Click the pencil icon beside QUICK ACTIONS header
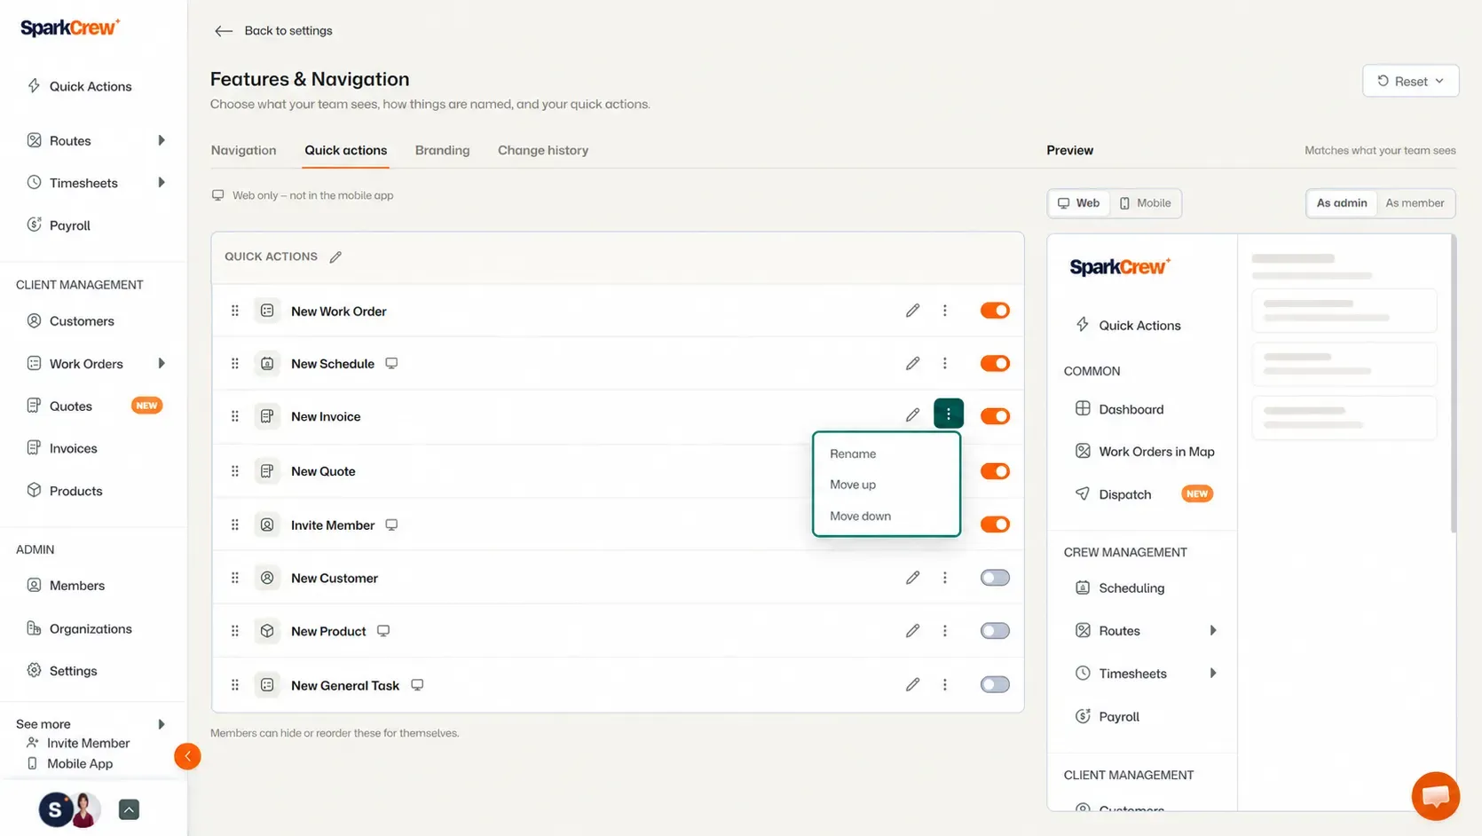This screenshot has height=836, width=1482. coord(335,257)
